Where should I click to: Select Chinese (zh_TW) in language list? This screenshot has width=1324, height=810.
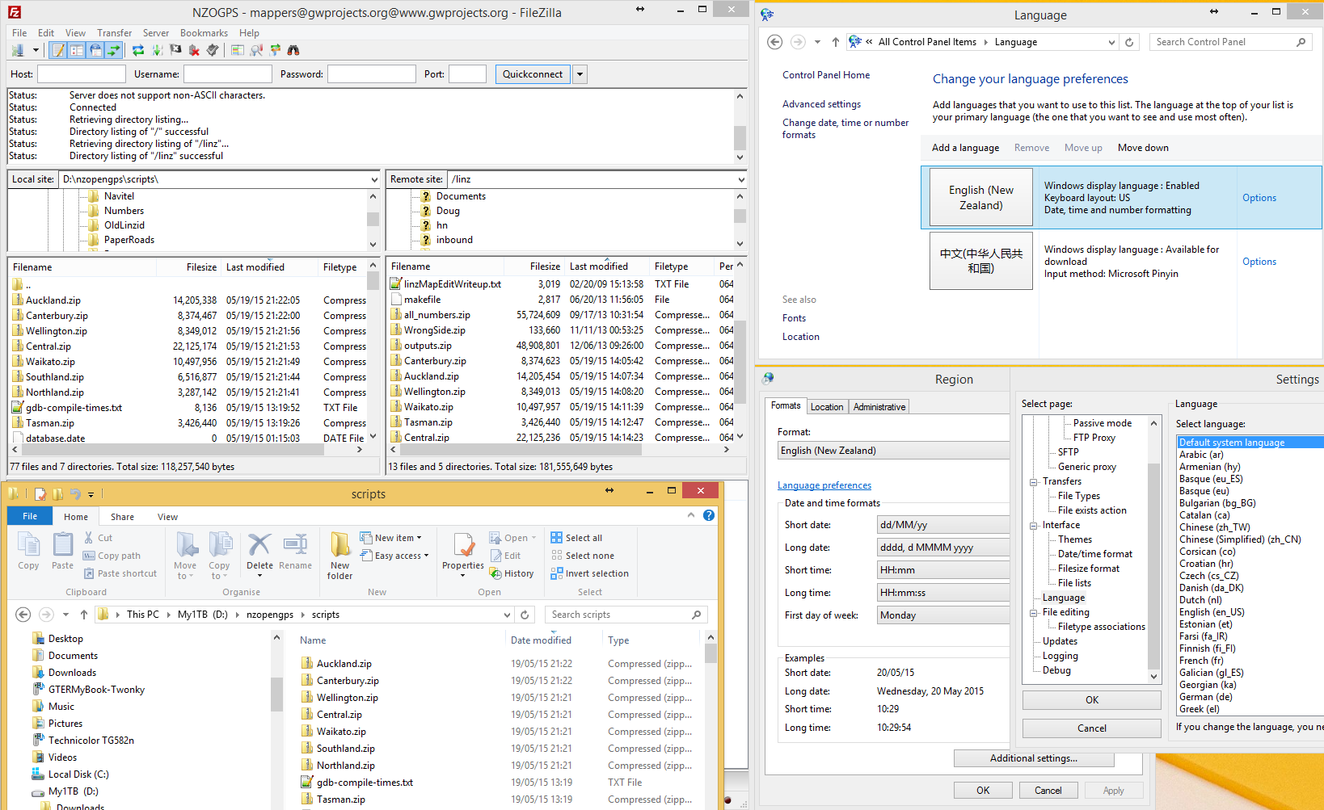(x=1214, y=527)
